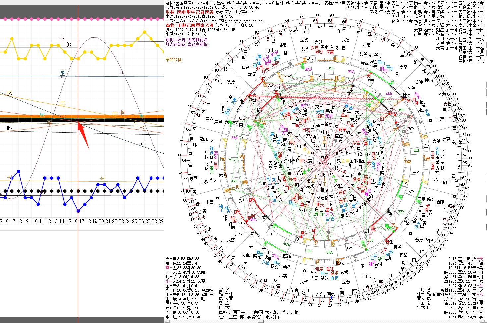
Task: Click the magenta ARD nakshatra marker
Action: [389, 94]
